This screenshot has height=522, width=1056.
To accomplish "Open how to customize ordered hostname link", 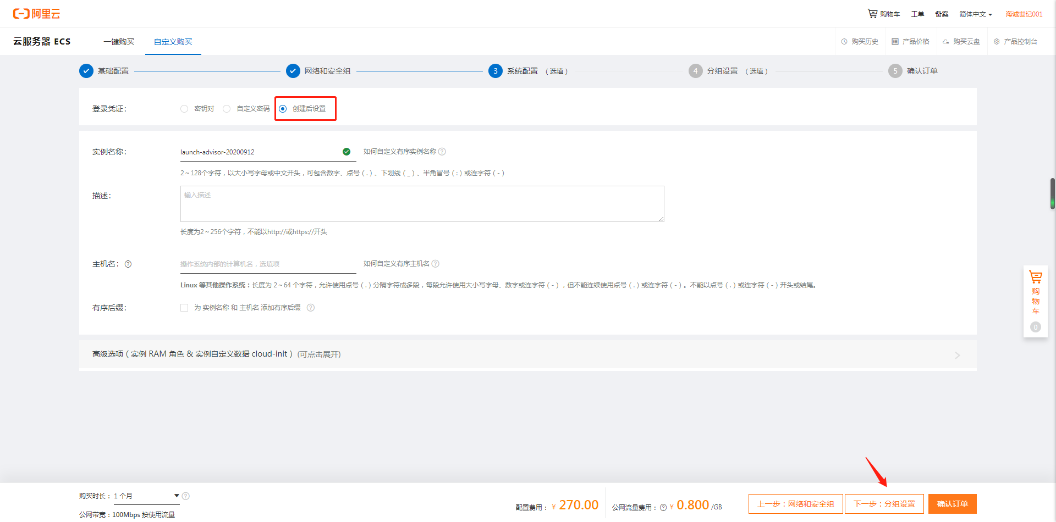I will point(397,264).
